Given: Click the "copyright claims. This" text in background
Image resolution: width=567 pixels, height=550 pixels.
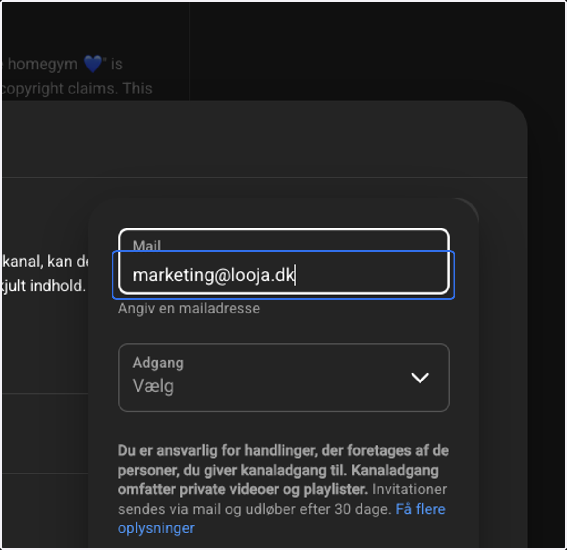Looking at the screenshot, I should click(x=77, y=88).
